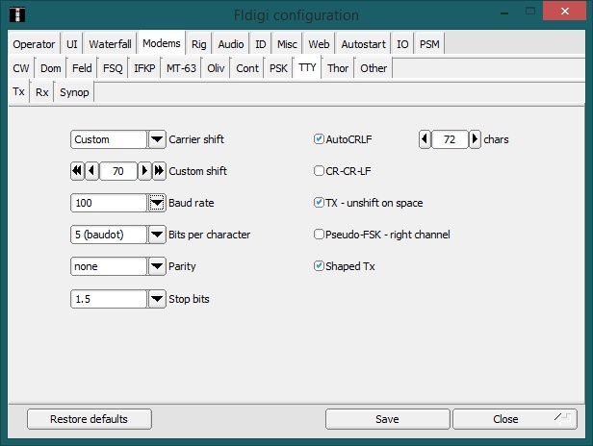This screenshot has height=446, width=593.
Task: Click the Parity field showing none
Action: 109,266
